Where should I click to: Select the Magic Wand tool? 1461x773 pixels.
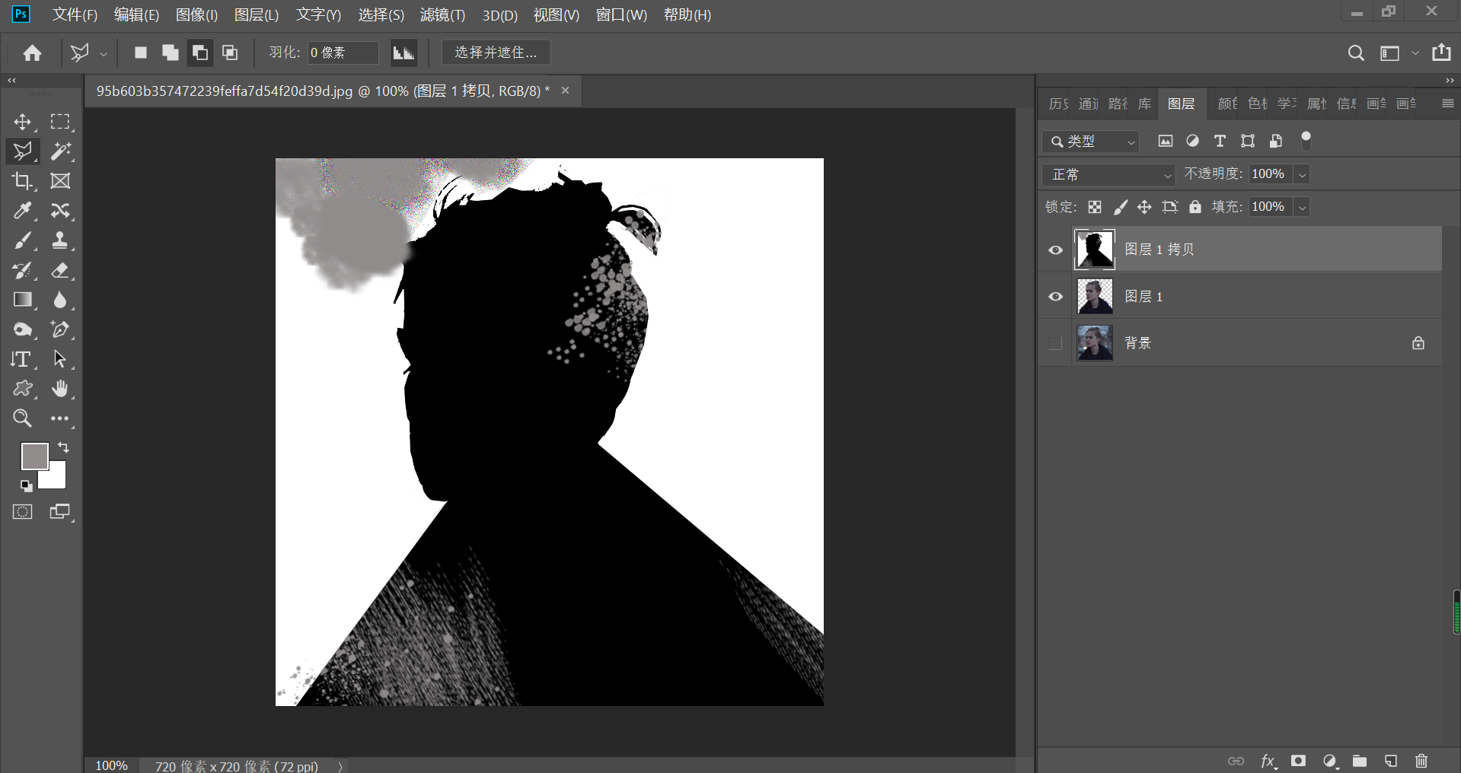click(60, 151)
